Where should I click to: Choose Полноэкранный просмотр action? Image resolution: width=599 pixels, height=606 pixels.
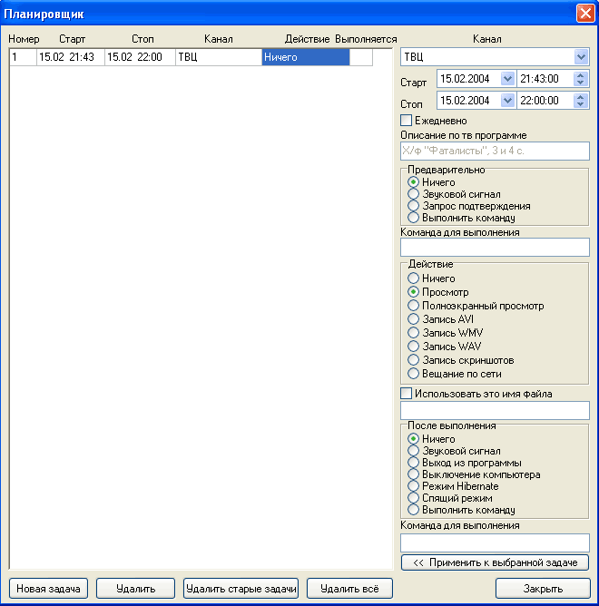(x=414, y=306)
